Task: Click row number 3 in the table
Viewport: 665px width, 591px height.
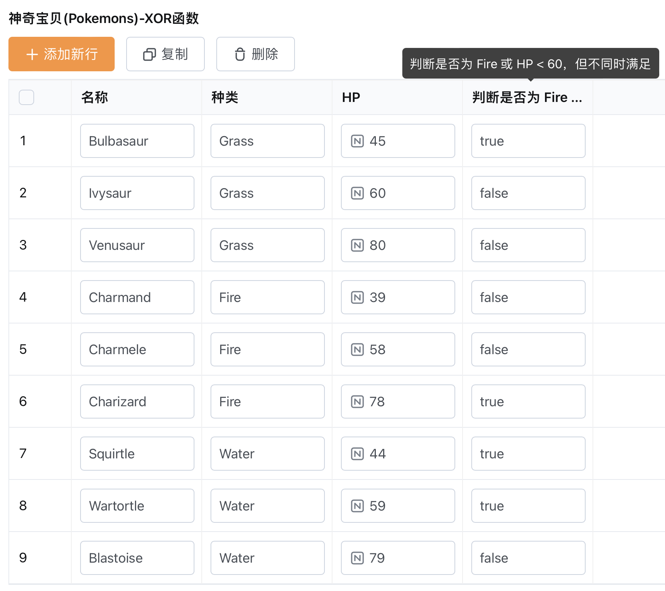Action: (23, 245)
